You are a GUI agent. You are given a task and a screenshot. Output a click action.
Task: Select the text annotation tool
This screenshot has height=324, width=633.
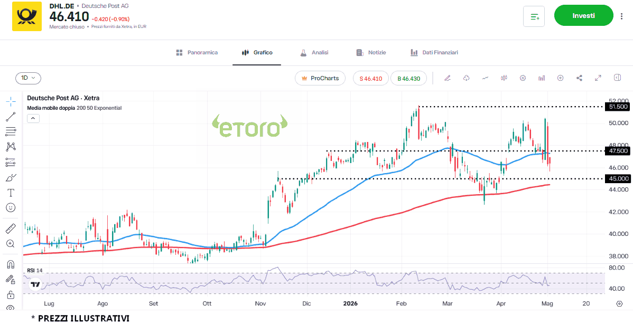[x=11, y=192]
